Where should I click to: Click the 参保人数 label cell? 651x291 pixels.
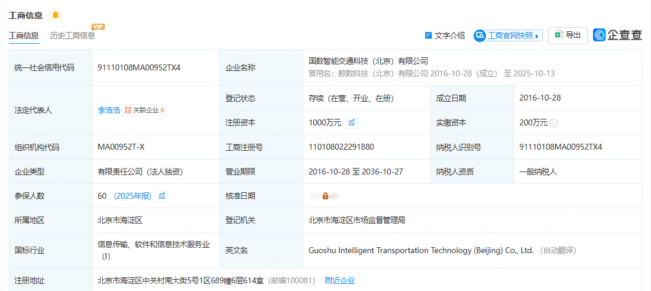(50, 196)
